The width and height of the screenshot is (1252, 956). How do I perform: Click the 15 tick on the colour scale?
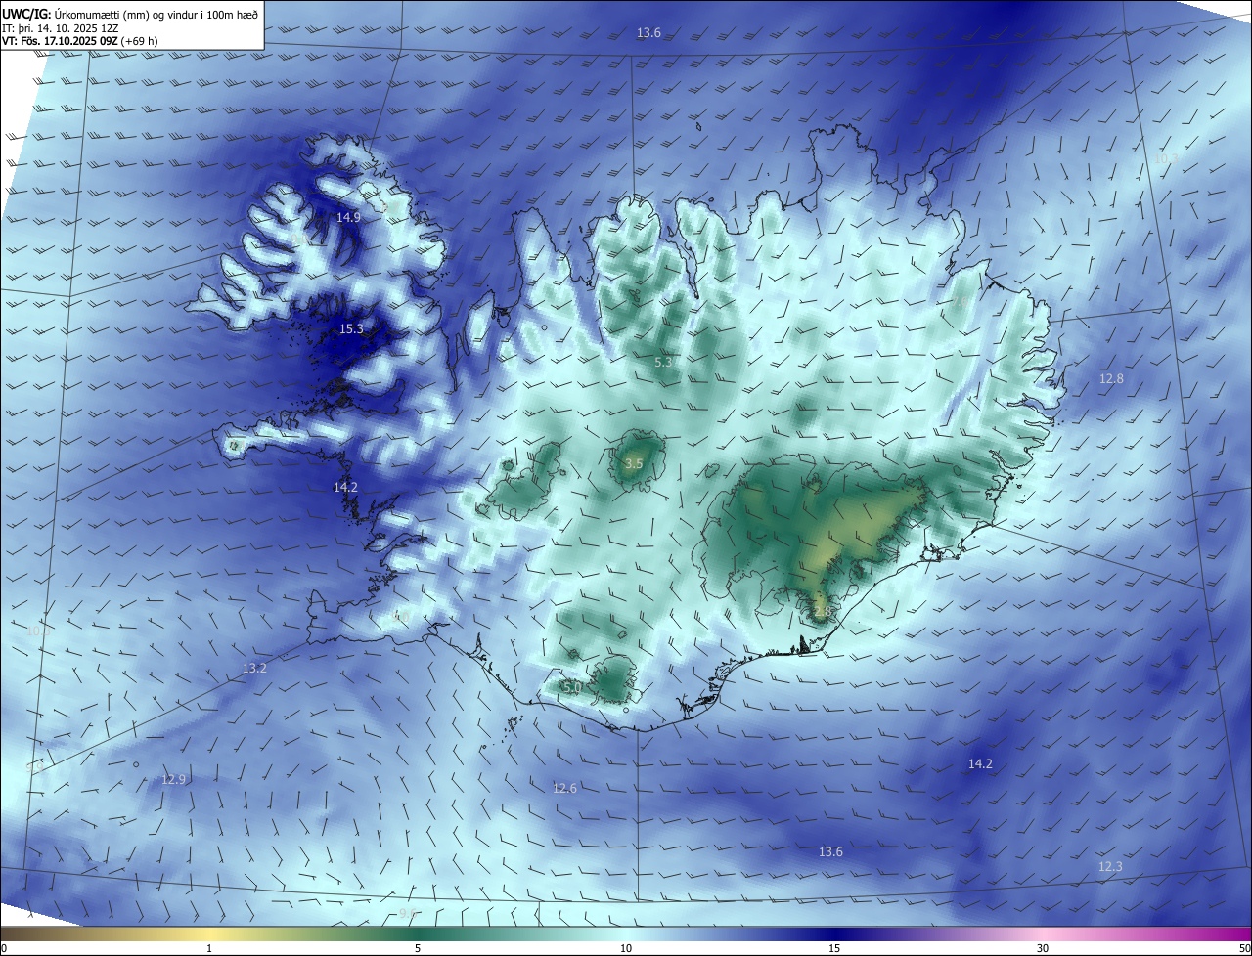point(834,948)
